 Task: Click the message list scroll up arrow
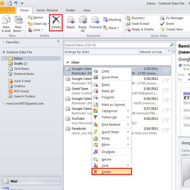pos(173,51)
